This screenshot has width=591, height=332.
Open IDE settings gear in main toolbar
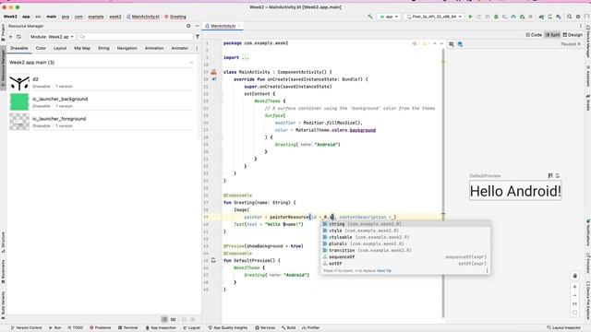[578, 17]
